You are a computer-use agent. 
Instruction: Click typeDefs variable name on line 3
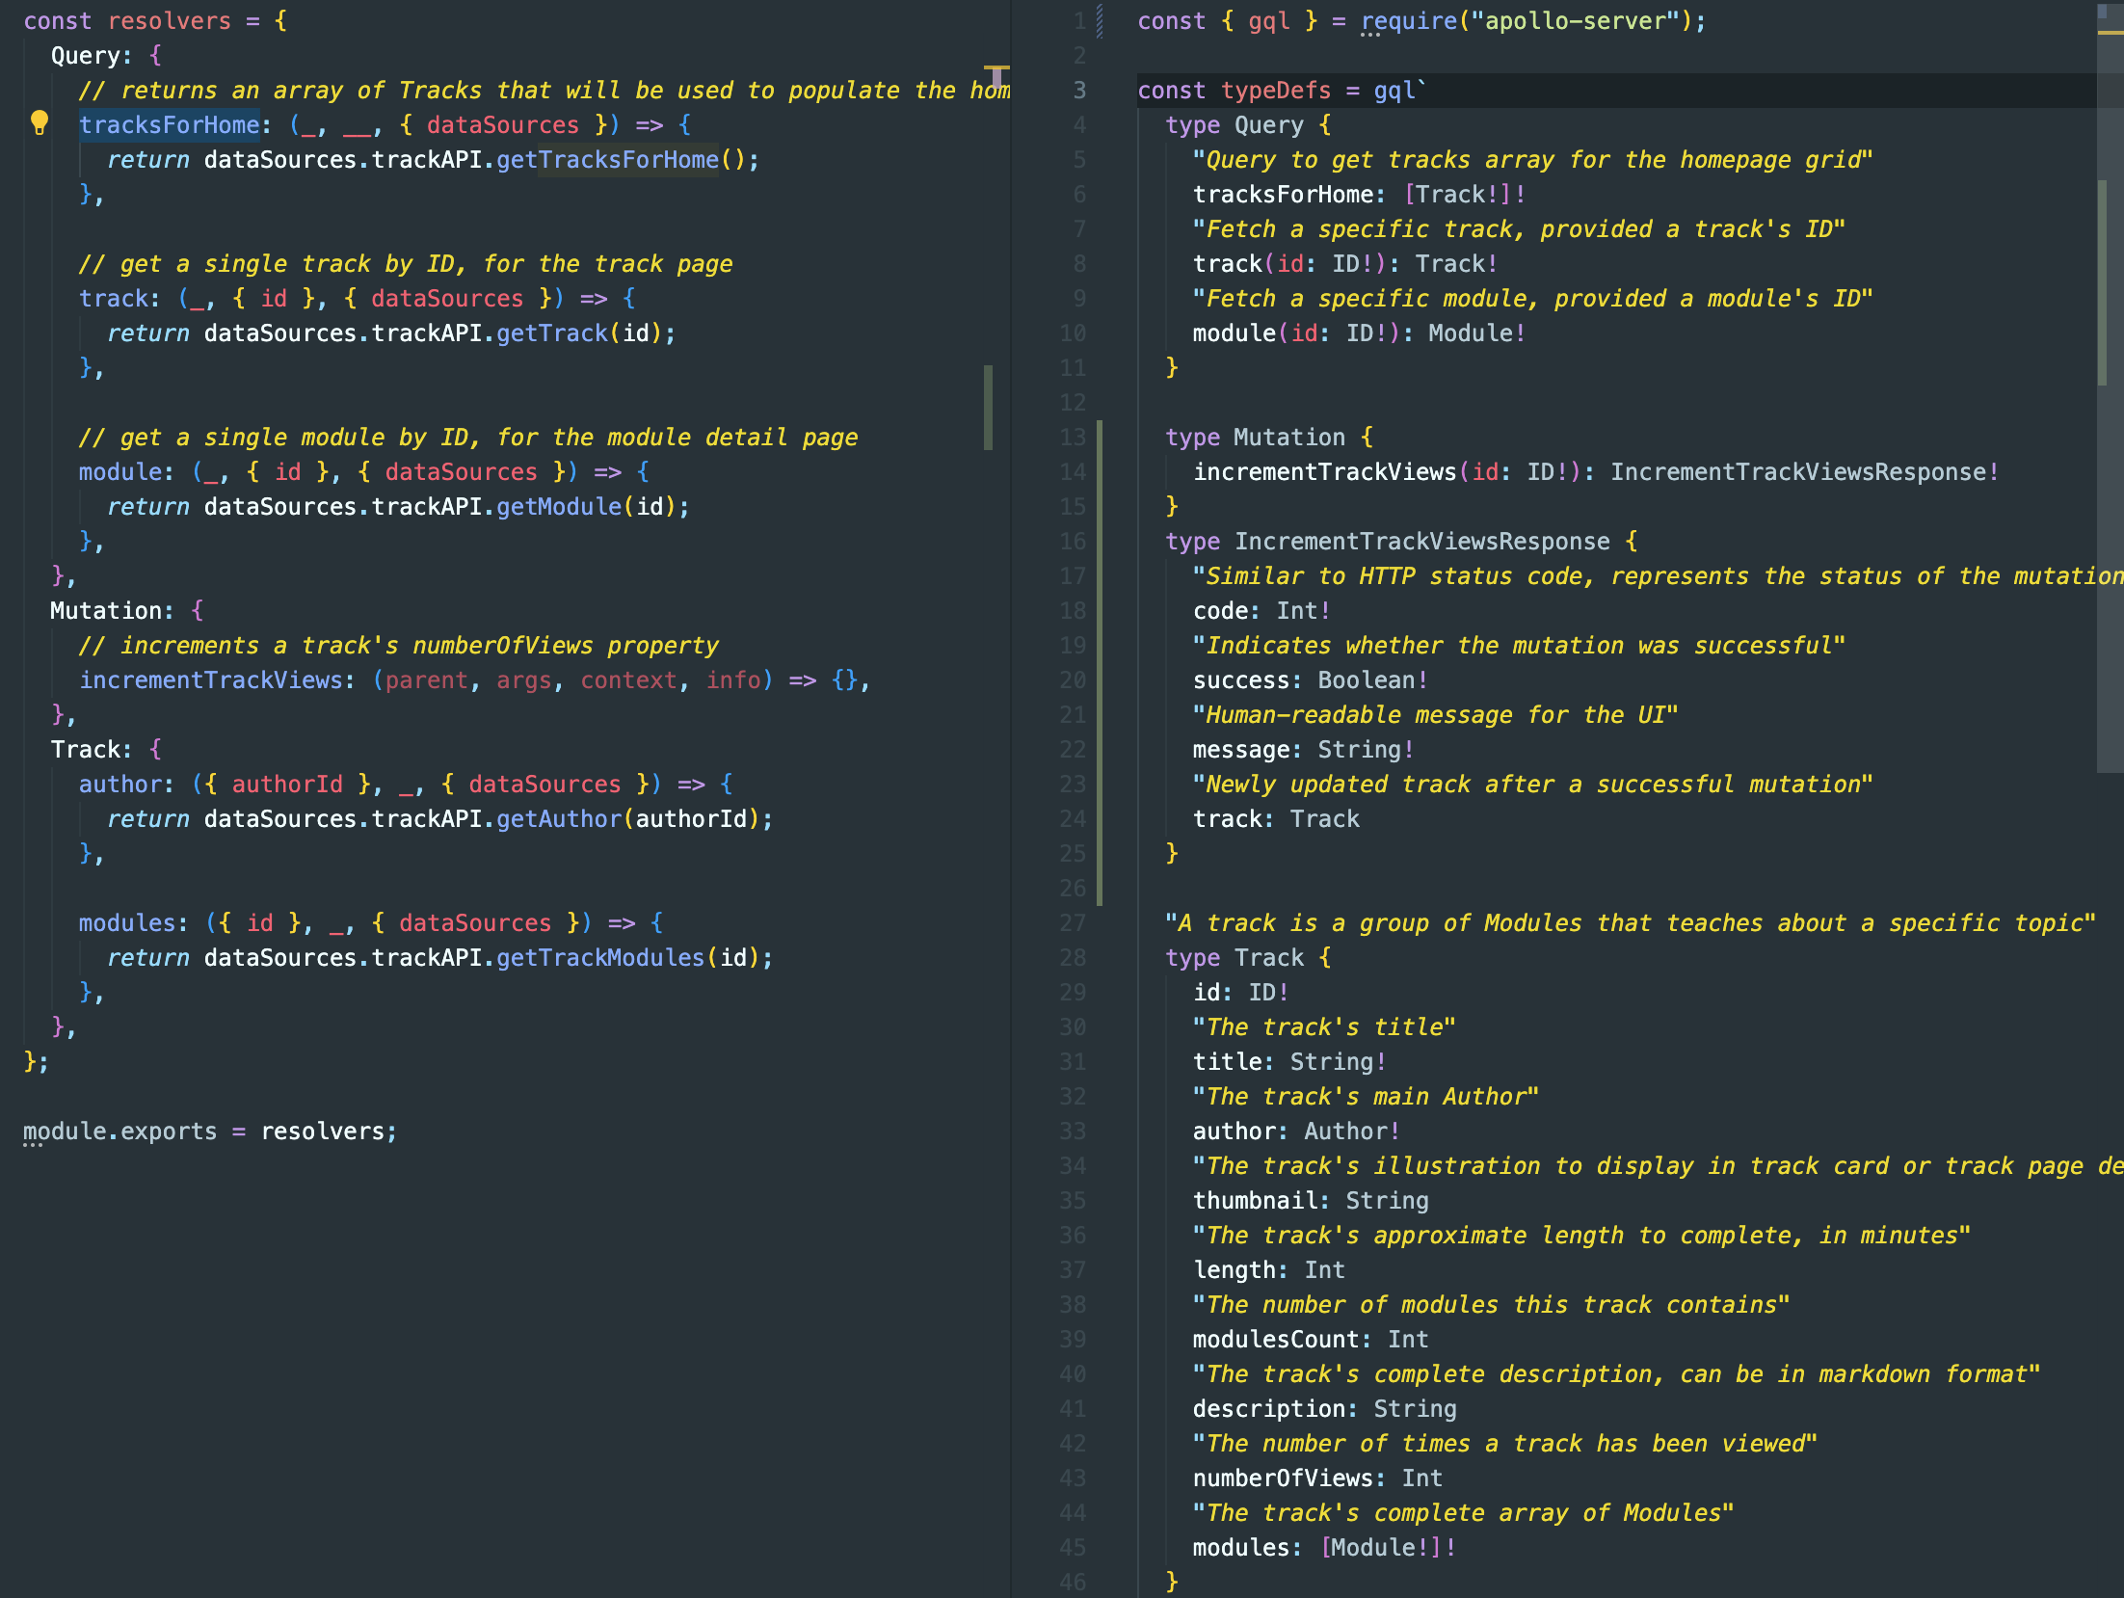(x=1275, y=91)
